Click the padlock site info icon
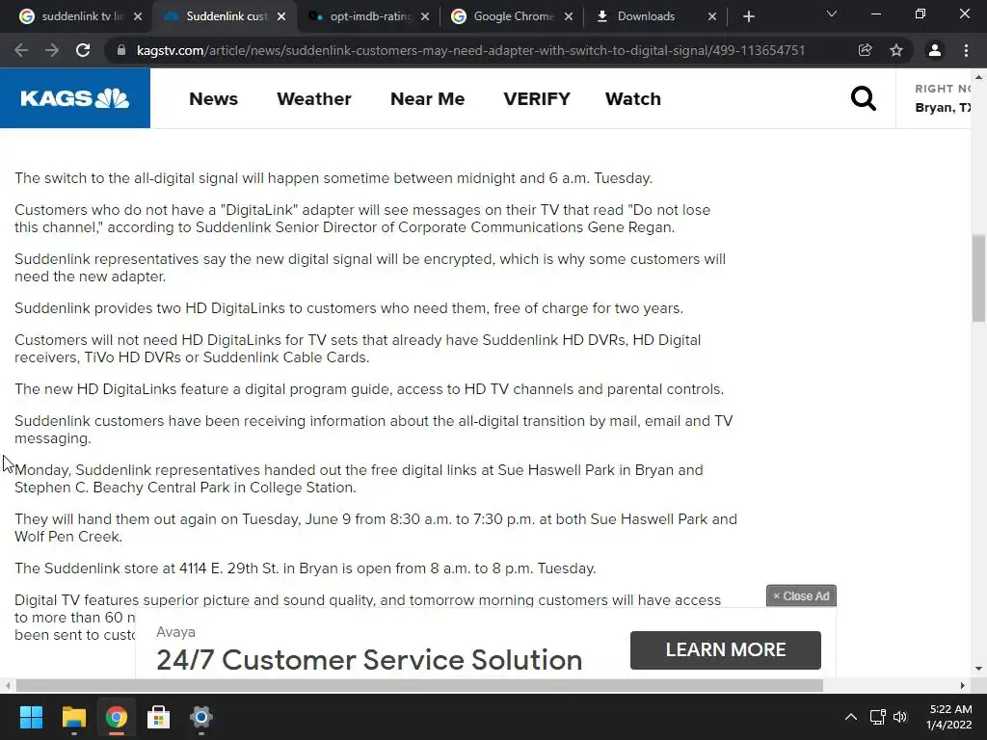987x740 pixels. pyautogui.click(x=120, y=50)
